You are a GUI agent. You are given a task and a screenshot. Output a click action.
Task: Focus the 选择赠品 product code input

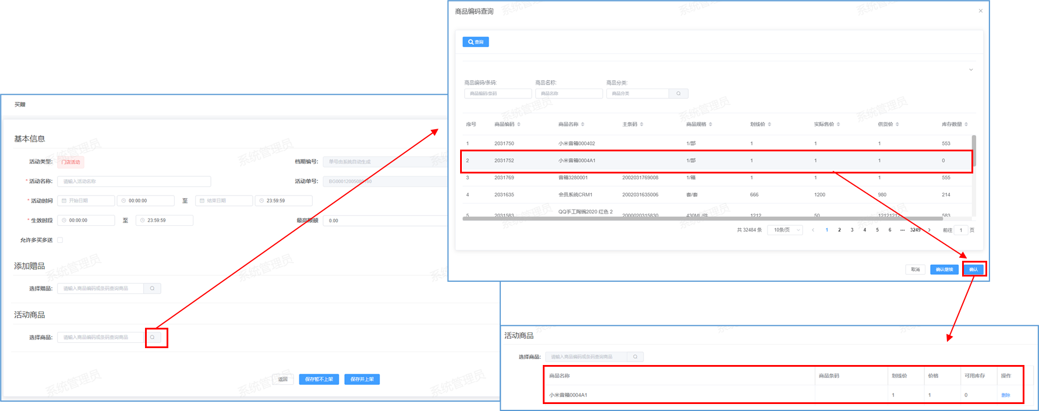click(101, 288)
